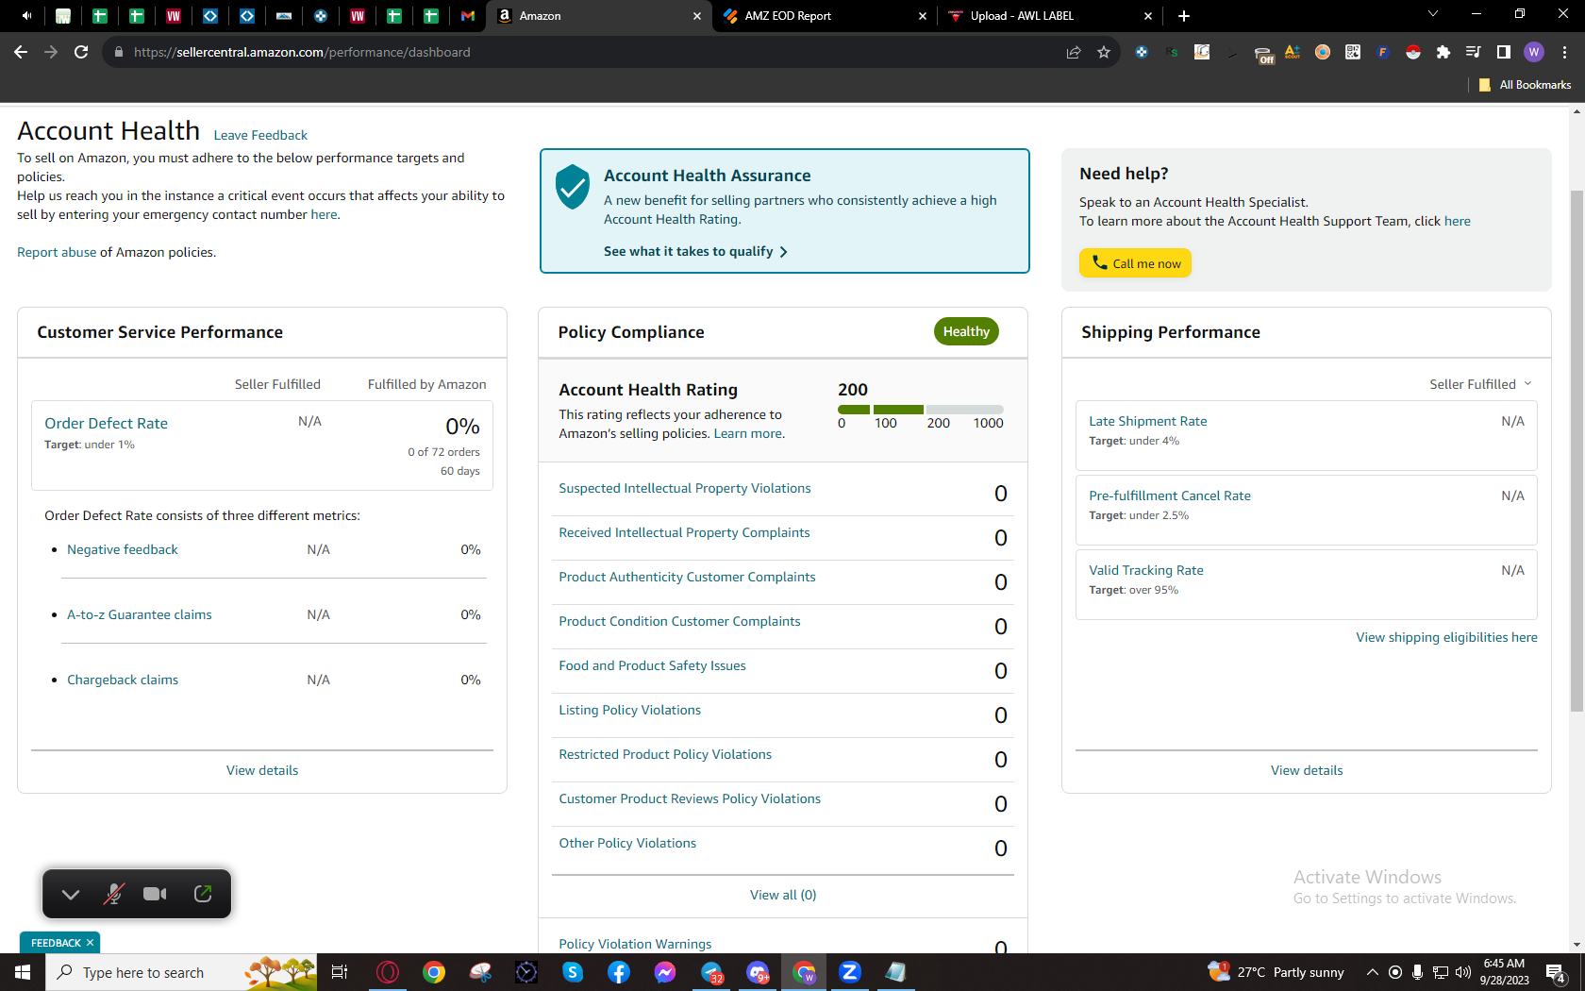The height and width of the screenshot is (991, 1585).
Task: Select the pinned Gmail tab
Action: tap(468, 16)
